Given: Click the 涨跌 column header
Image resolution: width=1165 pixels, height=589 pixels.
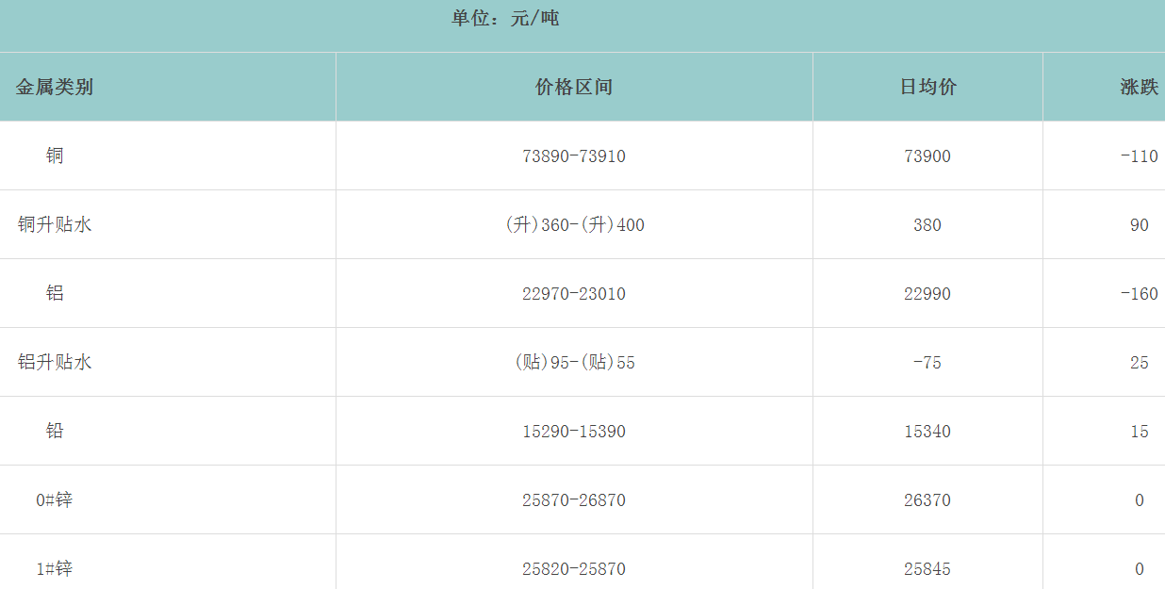Looking at the screenshot, I should point(1139,88).
